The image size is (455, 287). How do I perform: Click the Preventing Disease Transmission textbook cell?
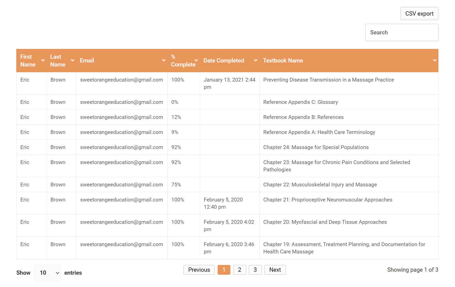coord(328,80)
